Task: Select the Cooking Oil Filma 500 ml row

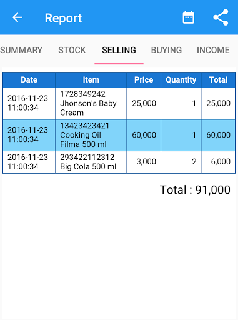Action: click(x=119, y=135)
